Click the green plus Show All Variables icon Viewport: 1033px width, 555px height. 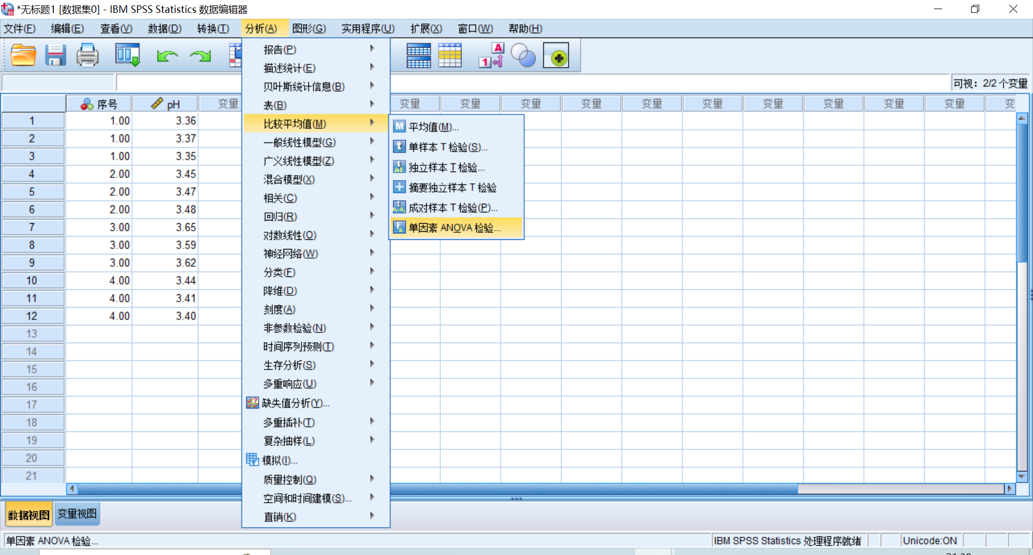(556, 56)
